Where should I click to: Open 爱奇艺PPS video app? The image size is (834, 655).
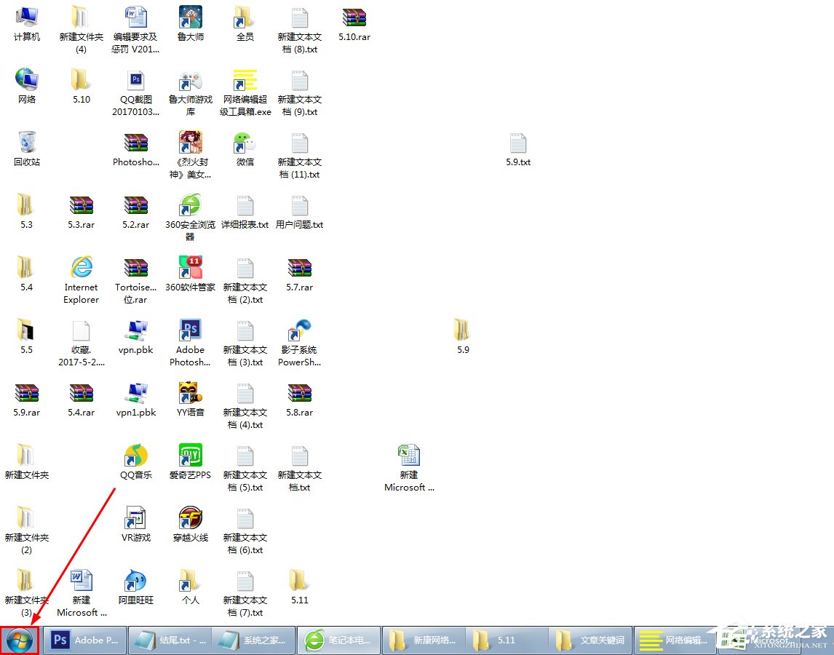click(190, 455)
